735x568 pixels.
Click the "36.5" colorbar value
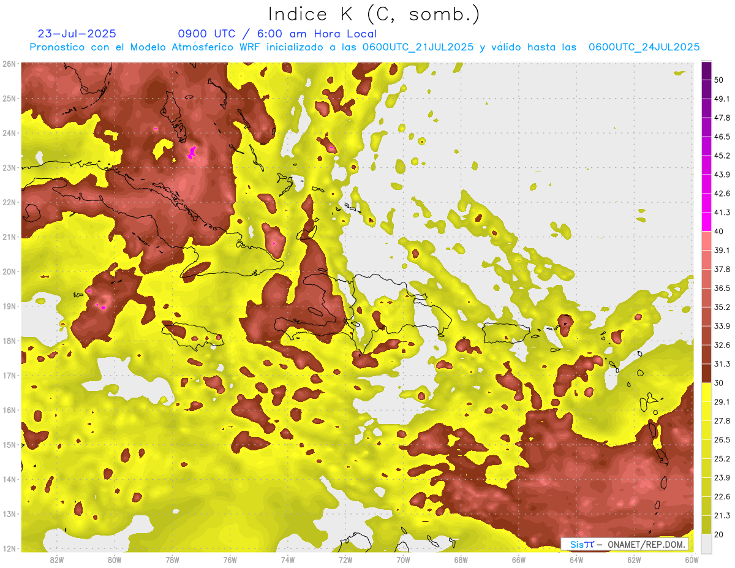[723, 288]
